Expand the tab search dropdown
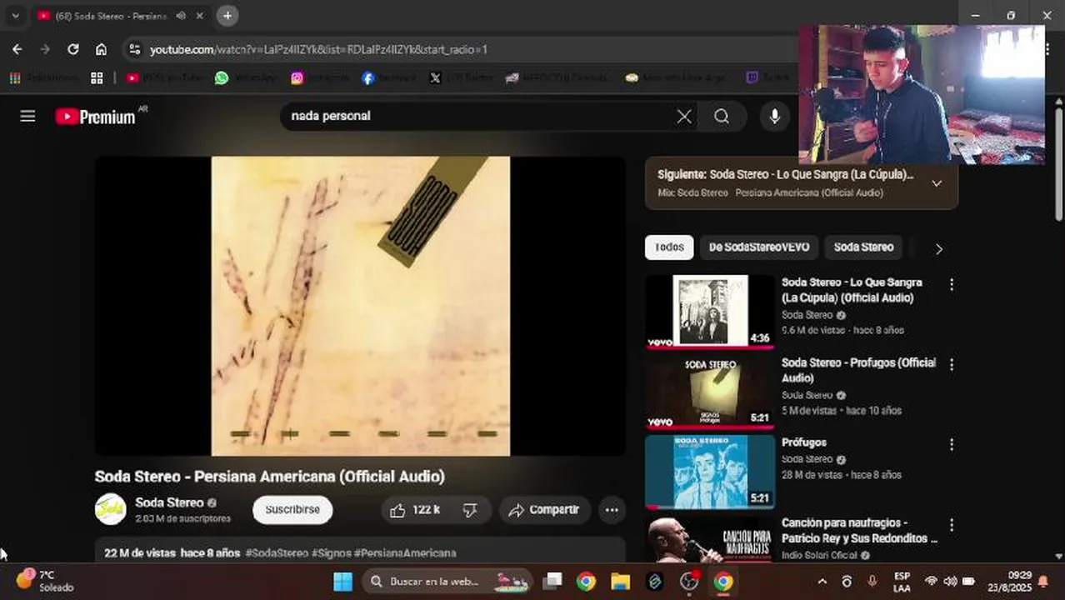Image resolution: width=1065 pixels, height=600 pixels. (x=15, y=15)
